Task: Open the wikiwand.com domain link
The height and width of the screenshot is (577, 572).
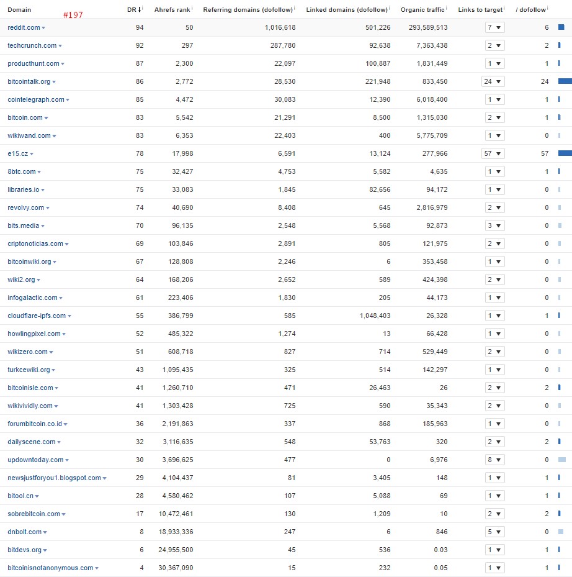Action: coord(29,136)
